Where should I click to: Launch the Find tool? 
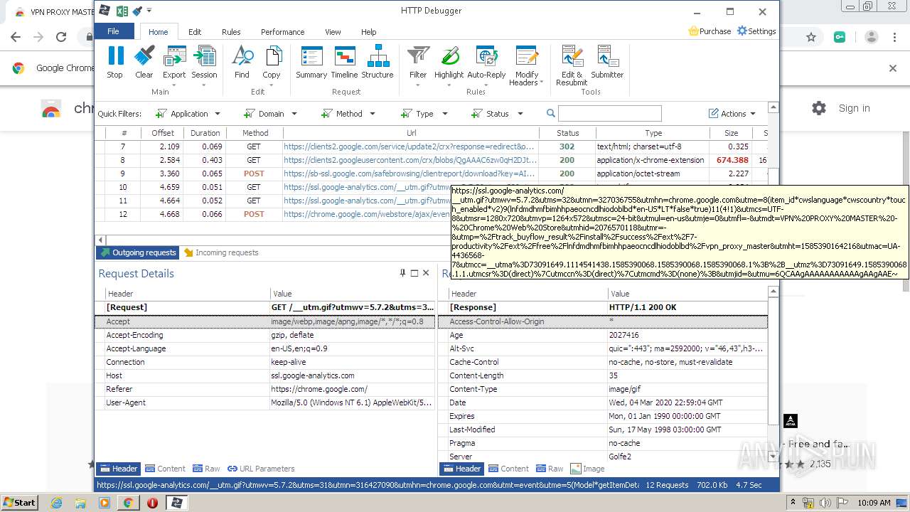(242, 62)
